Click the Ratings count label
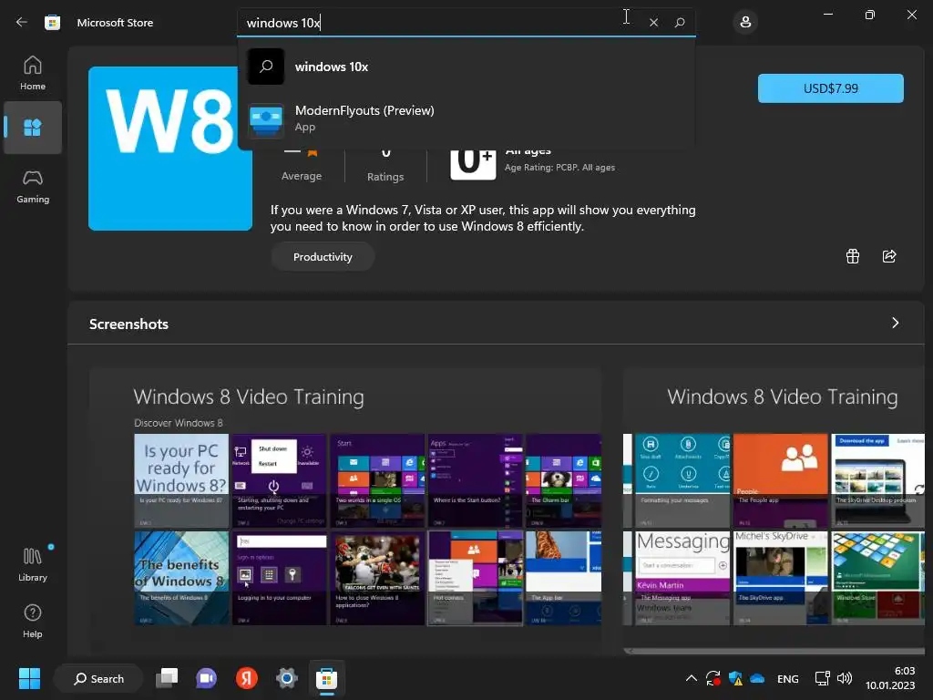 385,177
